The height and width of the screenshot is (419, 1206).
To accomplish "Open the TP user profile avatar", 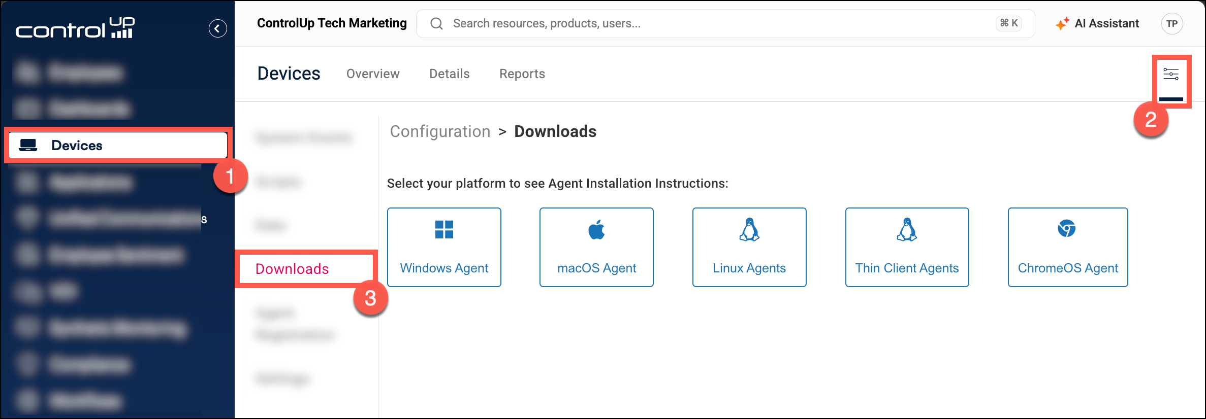I will pos(1172,23).
